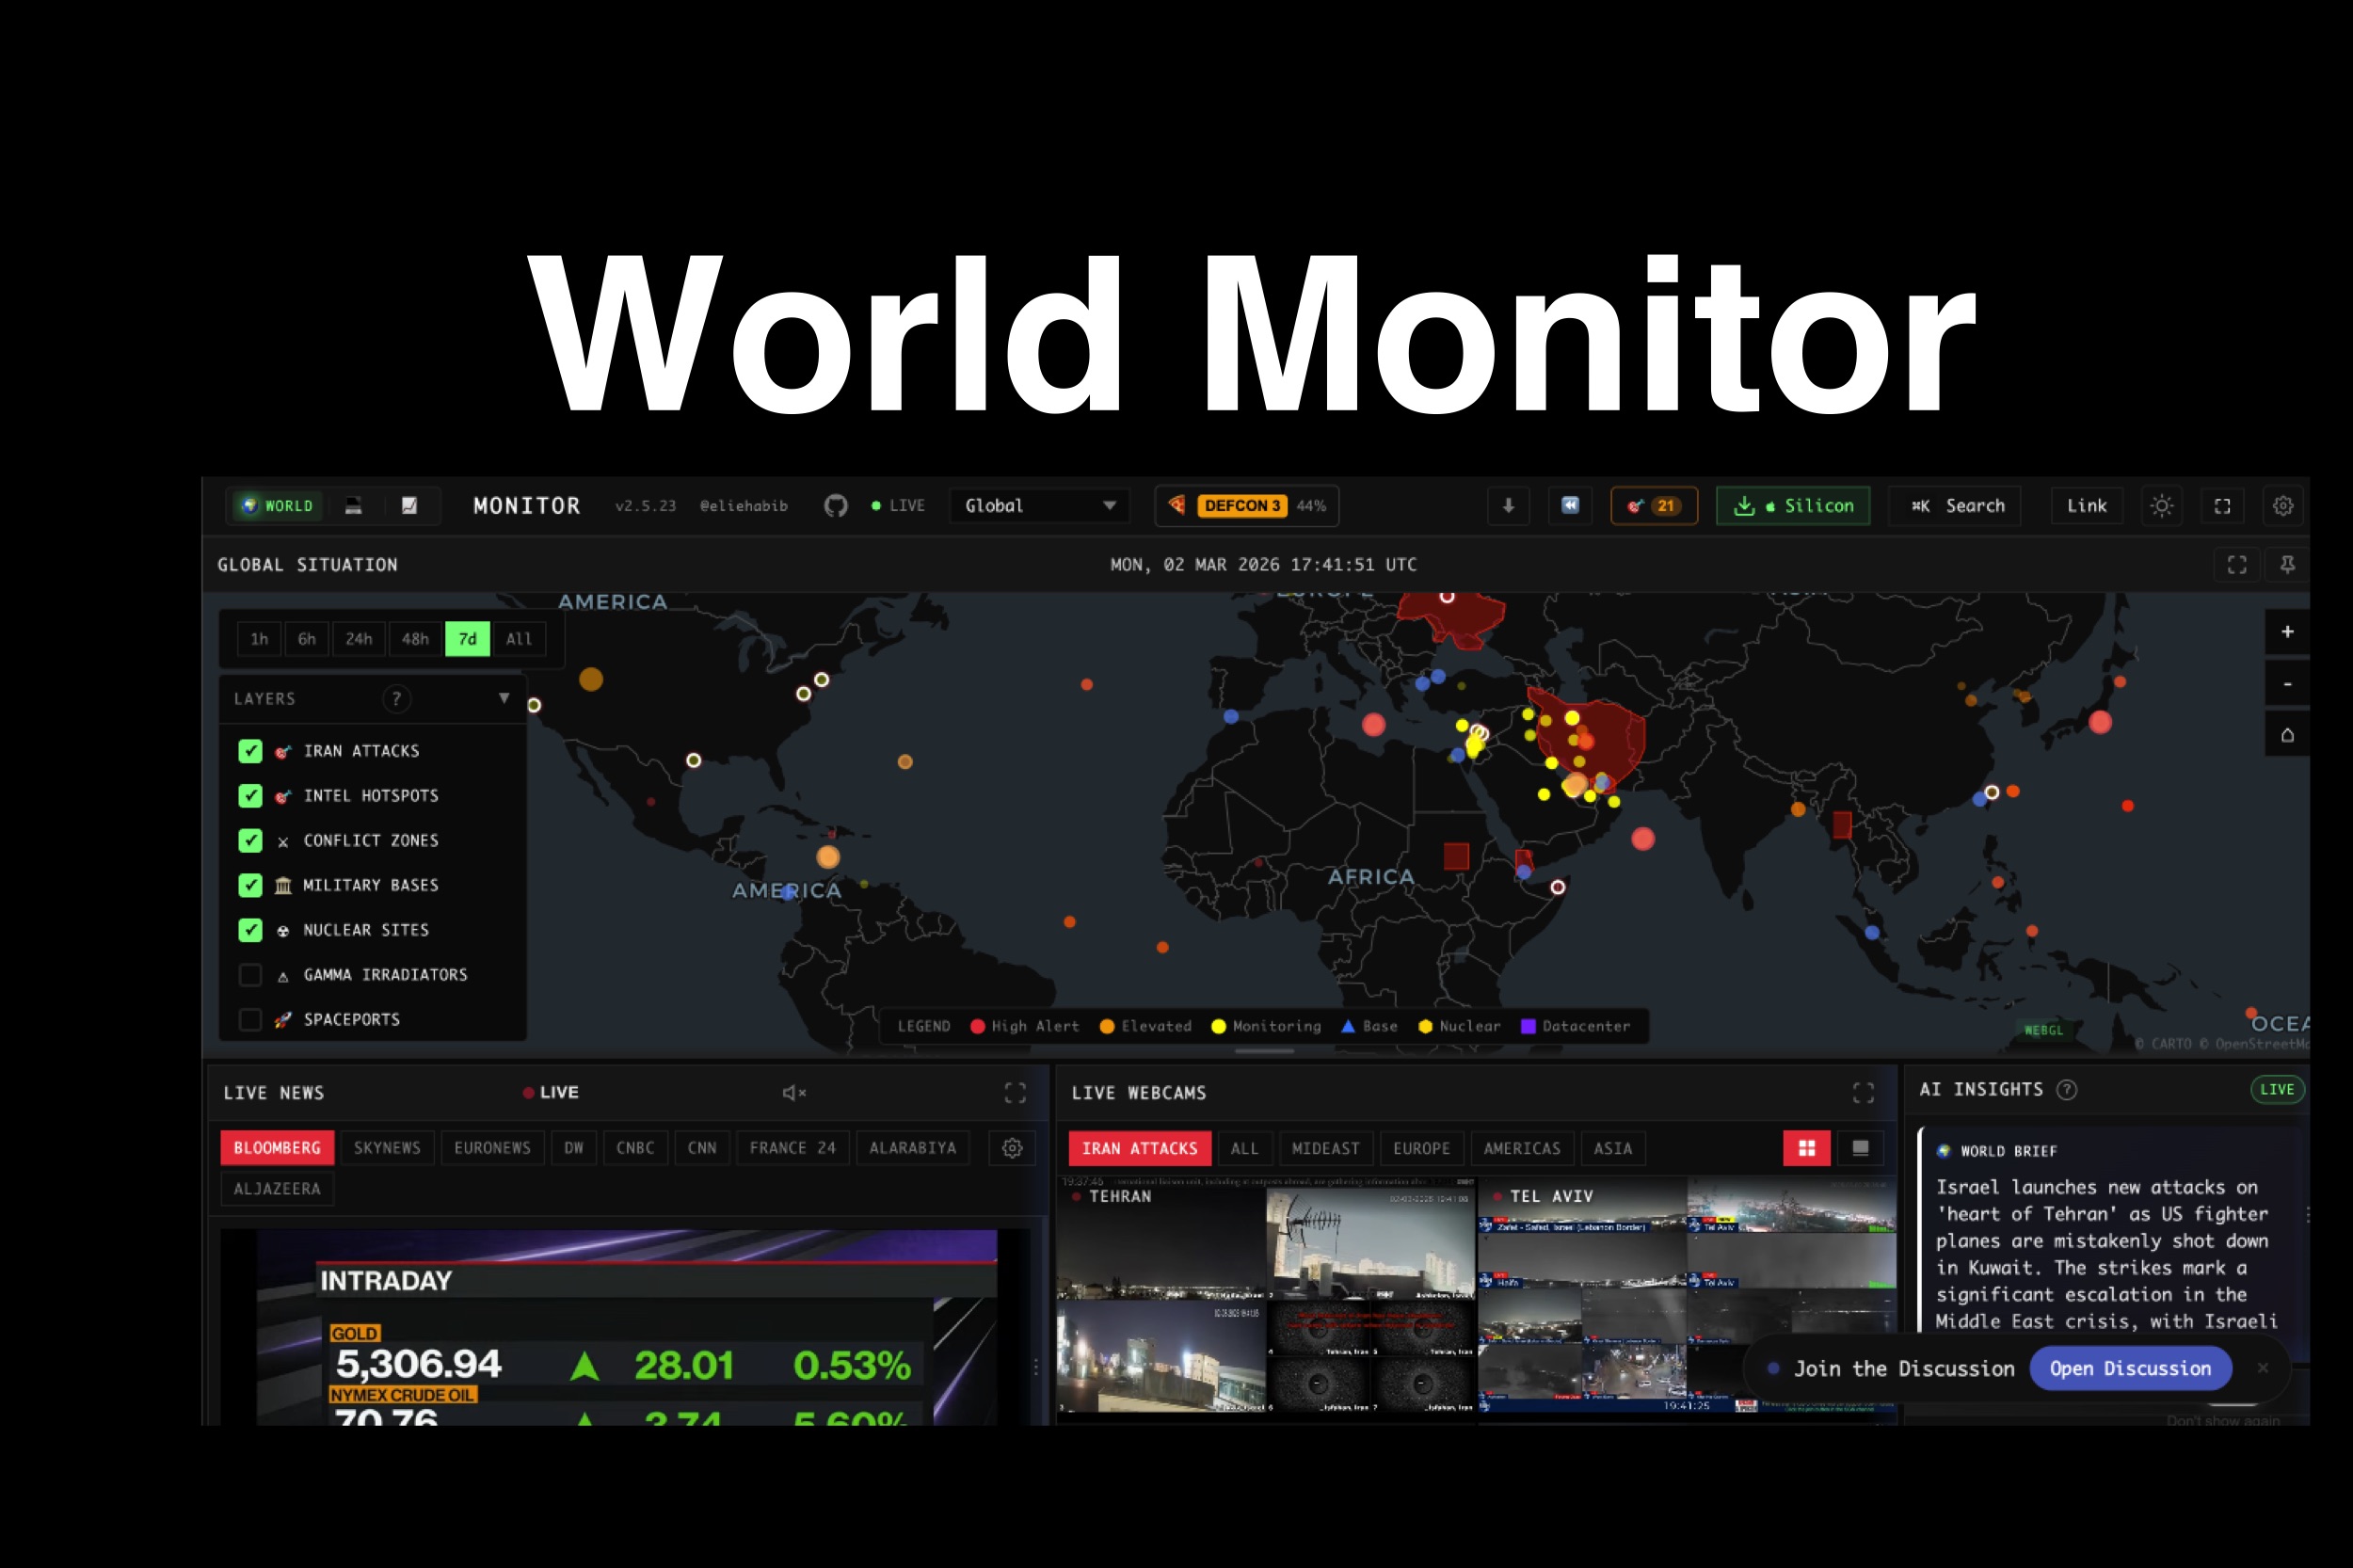2353x1568 pixels.
Task: Open the Global region dropdown
Action: (1039, 506)
